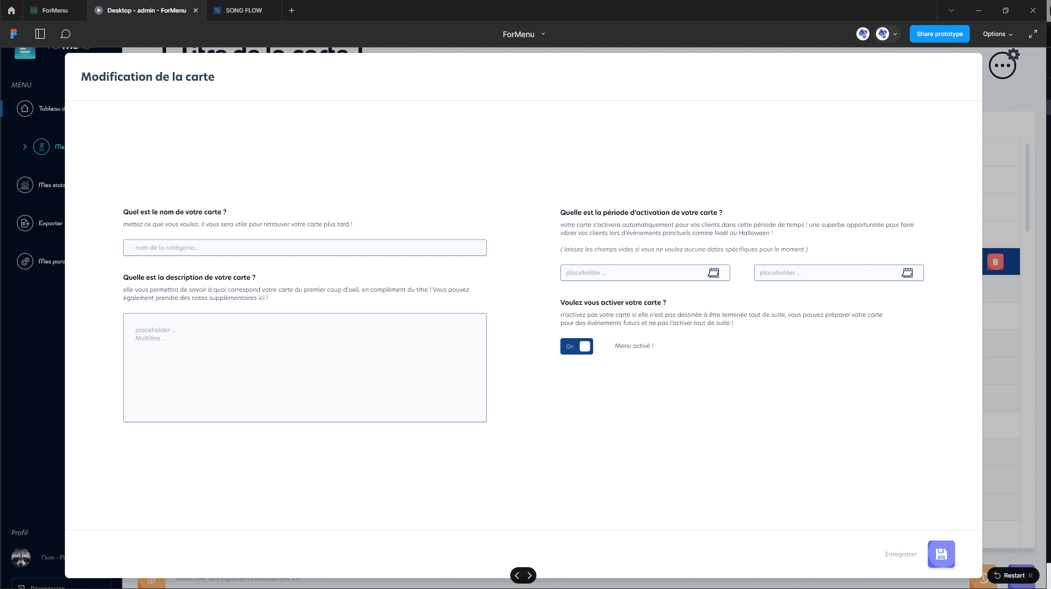Expand the ForMenu title dropdown
This screenshot has height=589, width=1051.
[543, 34]
